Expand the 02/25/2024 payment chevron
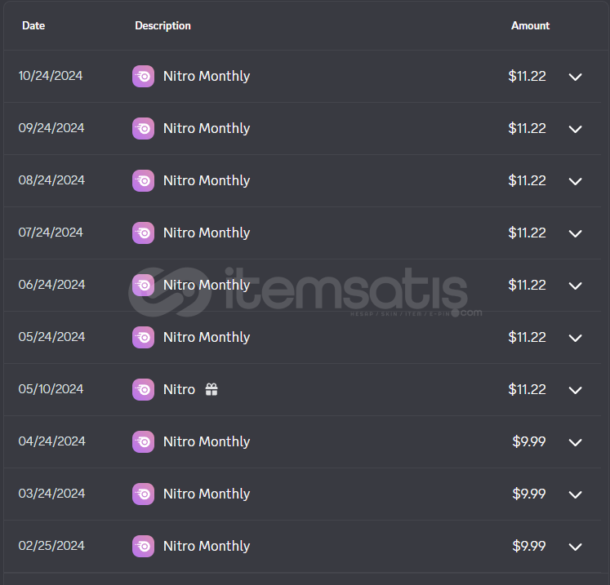The image size is (610, 585). pyautogui.click(x=576, y=547)
